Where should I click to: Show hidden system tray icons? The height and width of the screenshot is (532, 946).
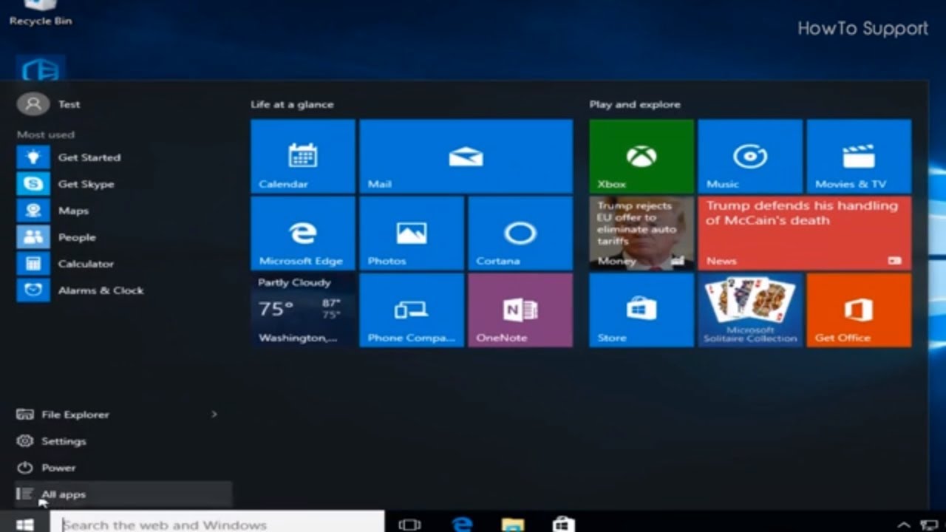(x=904, y=525)
